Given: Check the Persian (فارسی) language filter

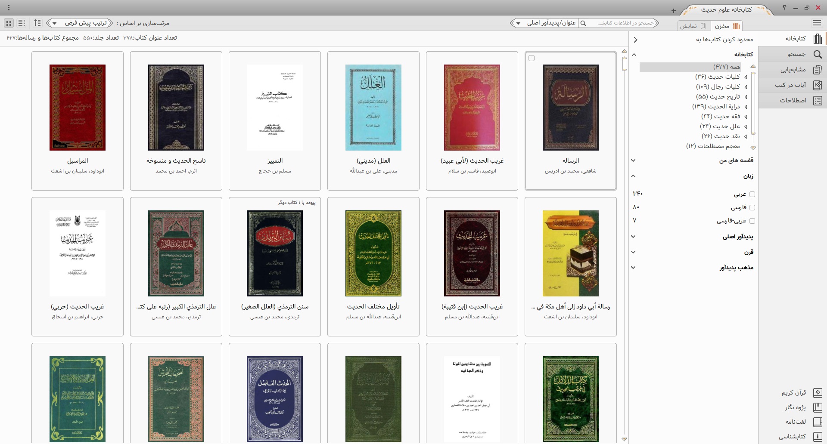Looking at the screenshot, I should coord(752,208).
